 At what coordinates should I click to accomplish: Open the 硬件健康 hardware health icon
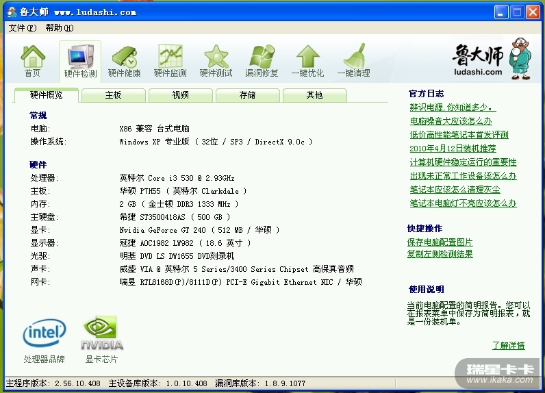click(x=124, y=61)
